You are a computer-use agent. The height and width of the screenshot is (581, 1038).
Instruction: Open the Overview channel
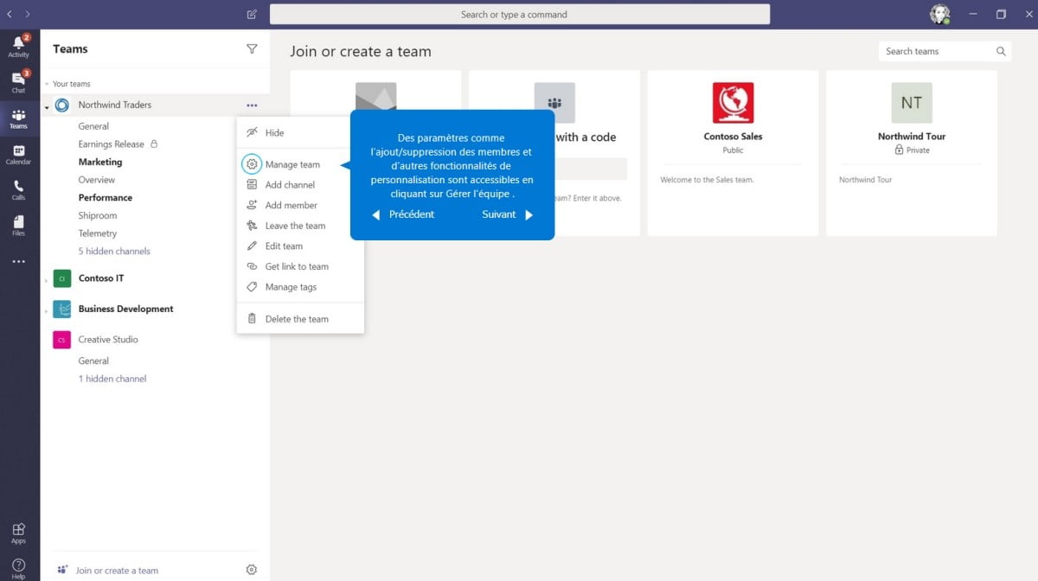tap(97, 180)
